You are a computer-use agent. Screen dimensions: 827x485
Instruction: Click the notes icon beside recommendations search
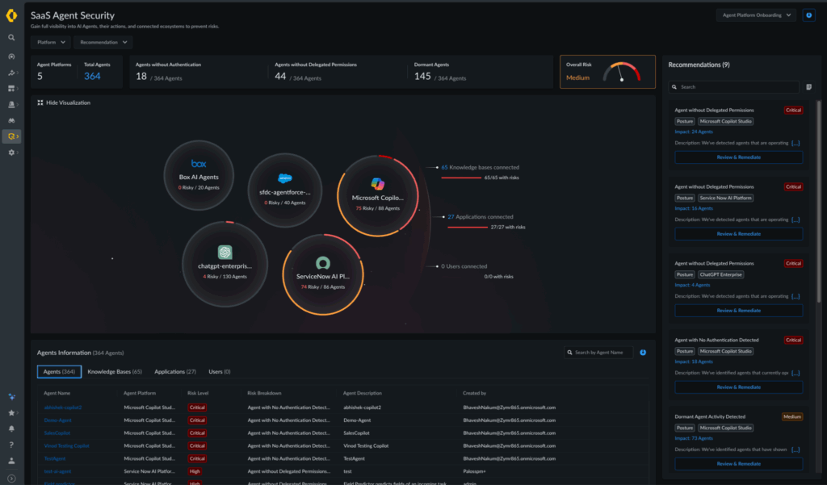809,87
